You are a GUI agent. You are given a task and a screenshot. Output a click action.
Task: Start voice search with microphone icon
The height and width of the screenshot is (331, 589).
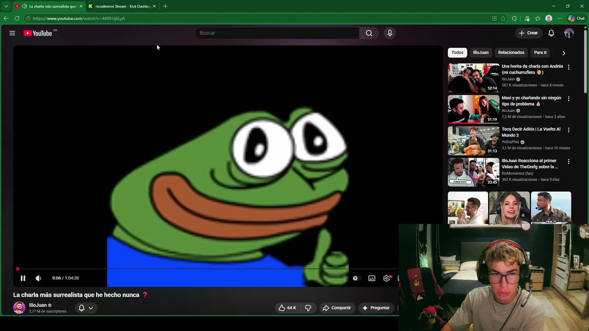(390, 33)
